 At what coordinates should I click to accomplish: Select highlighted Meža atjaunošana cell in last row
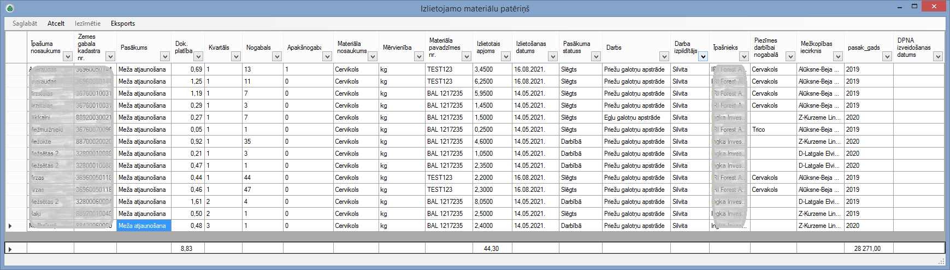tap(144, 226)
